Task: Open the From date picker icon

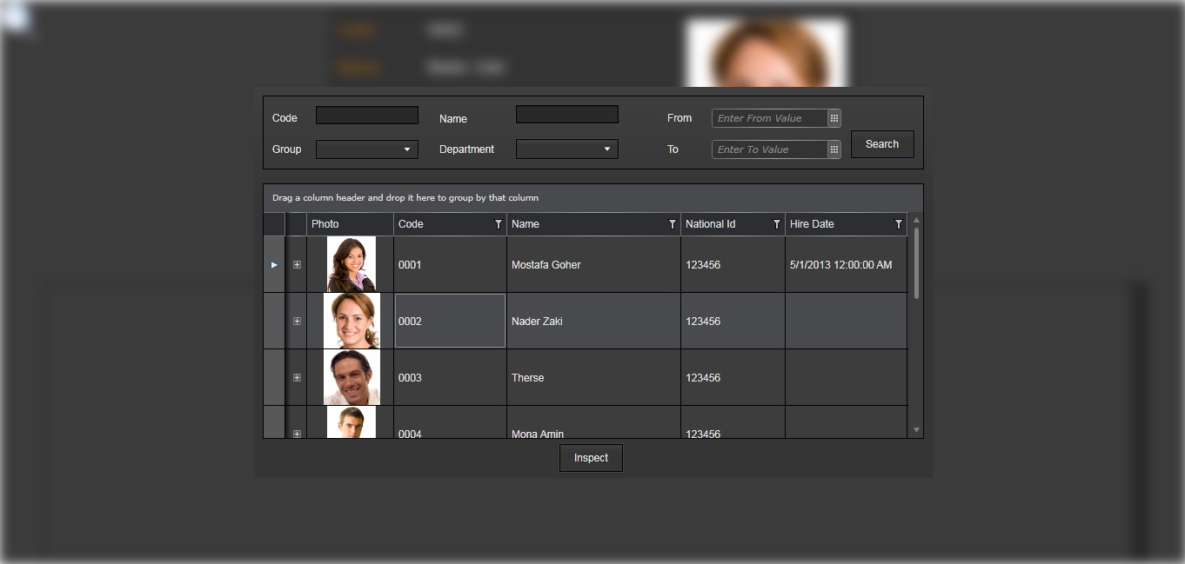Action: click(x=834, y=118)
